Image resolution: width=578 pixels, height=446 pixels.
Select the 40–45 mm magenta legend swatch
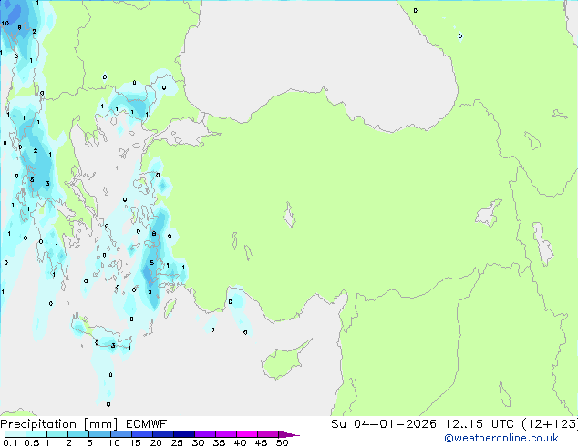pos(247,434)
